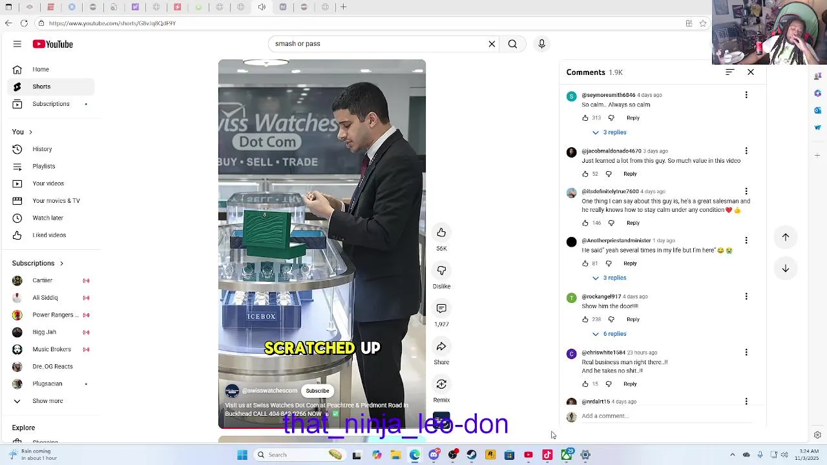Open Cartier subscription channel
The width and height of the screenshot is (827, 465).
pyautogui.click(x=51, y=280)
